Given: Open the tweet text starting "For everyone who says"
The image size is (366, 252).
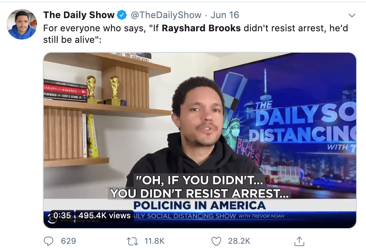Looking at the screenshot, I should [196, 34].
